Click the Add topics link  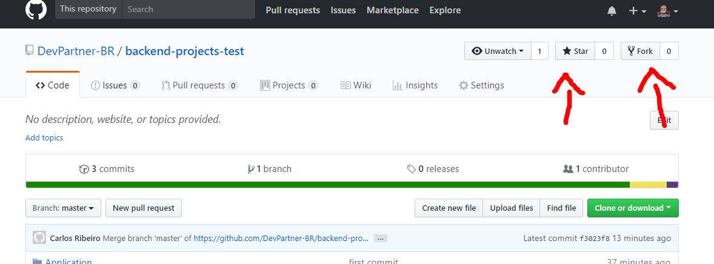click(44, 137)
